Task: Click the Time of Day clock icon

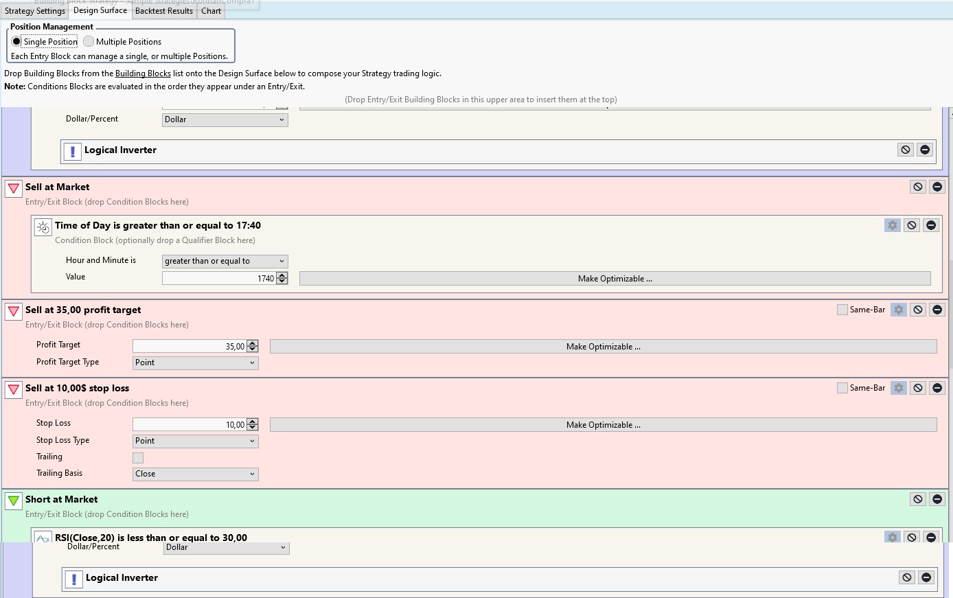Action: click(x=43, y=227)
